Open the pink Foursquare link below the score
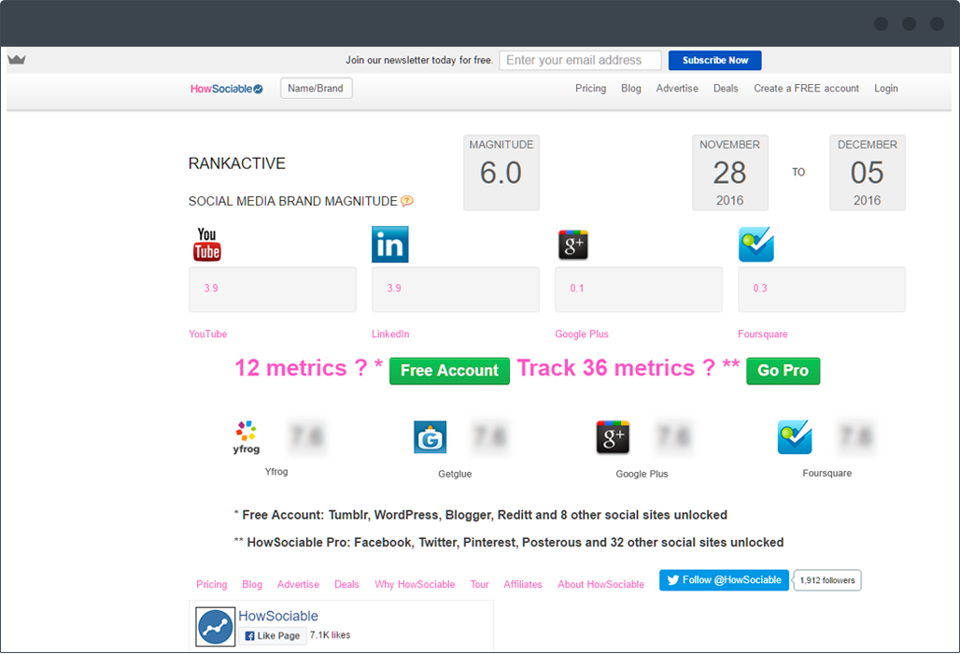 763,334
